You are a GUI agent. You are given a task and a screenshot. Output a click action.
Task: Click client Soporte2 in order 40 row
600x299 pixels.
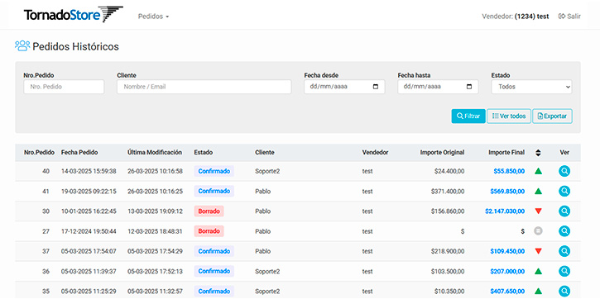coord(267,172)
